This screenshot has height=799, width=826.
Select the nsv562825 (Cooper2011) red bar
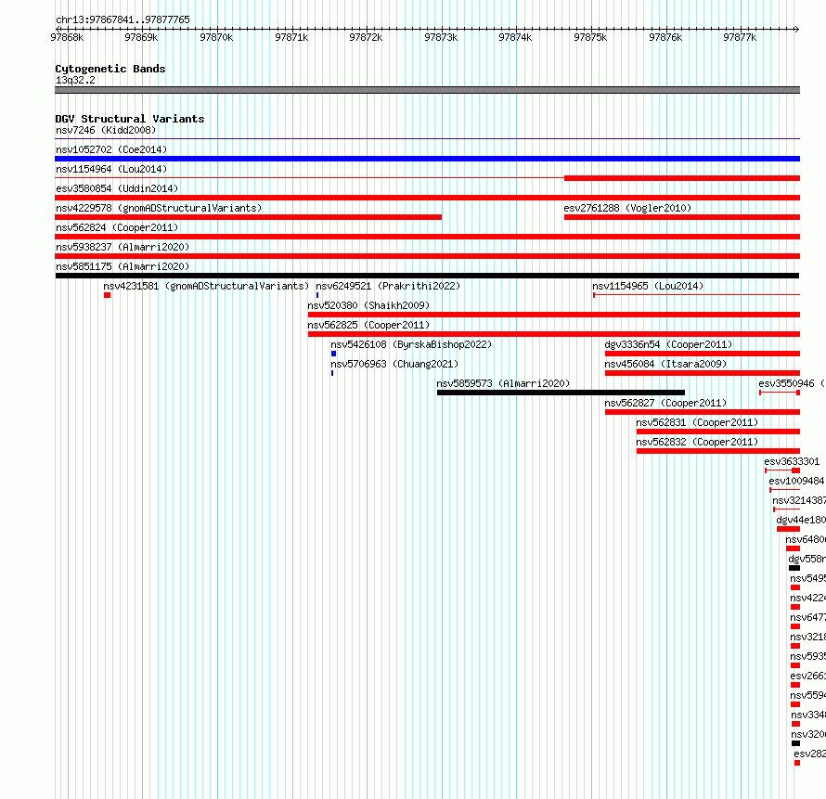click(554, 334)
